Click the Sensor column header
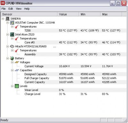 pos(29,14)
